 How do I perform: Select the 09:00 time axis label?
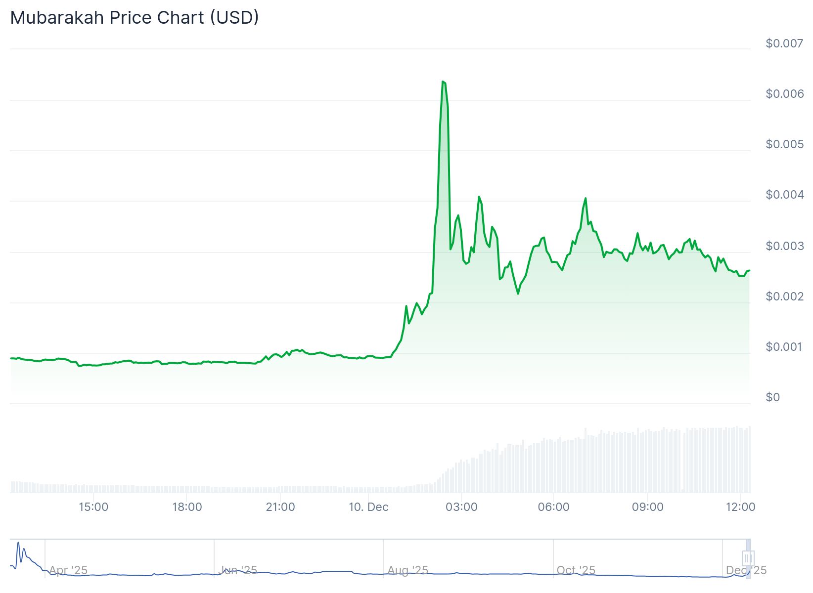pyautogui.click(x=647, y=507)
